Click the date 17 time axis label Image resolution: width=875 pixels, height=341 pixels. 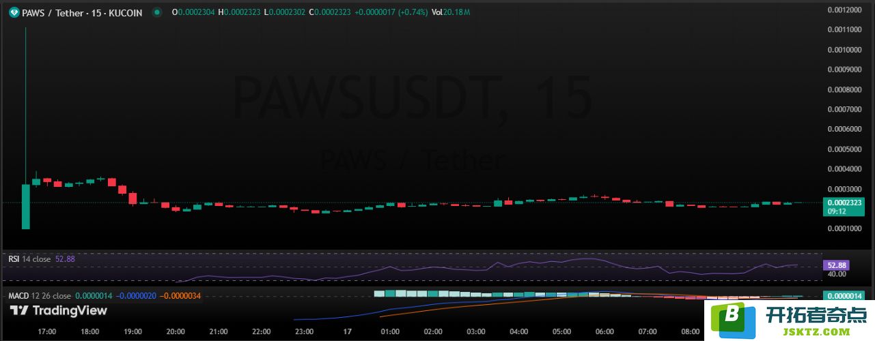point(348,331)
